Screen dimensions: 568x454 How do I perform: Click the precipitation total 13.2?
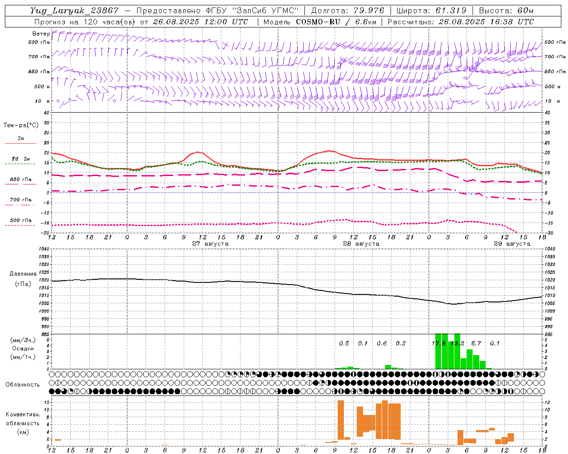coord(458,344)
